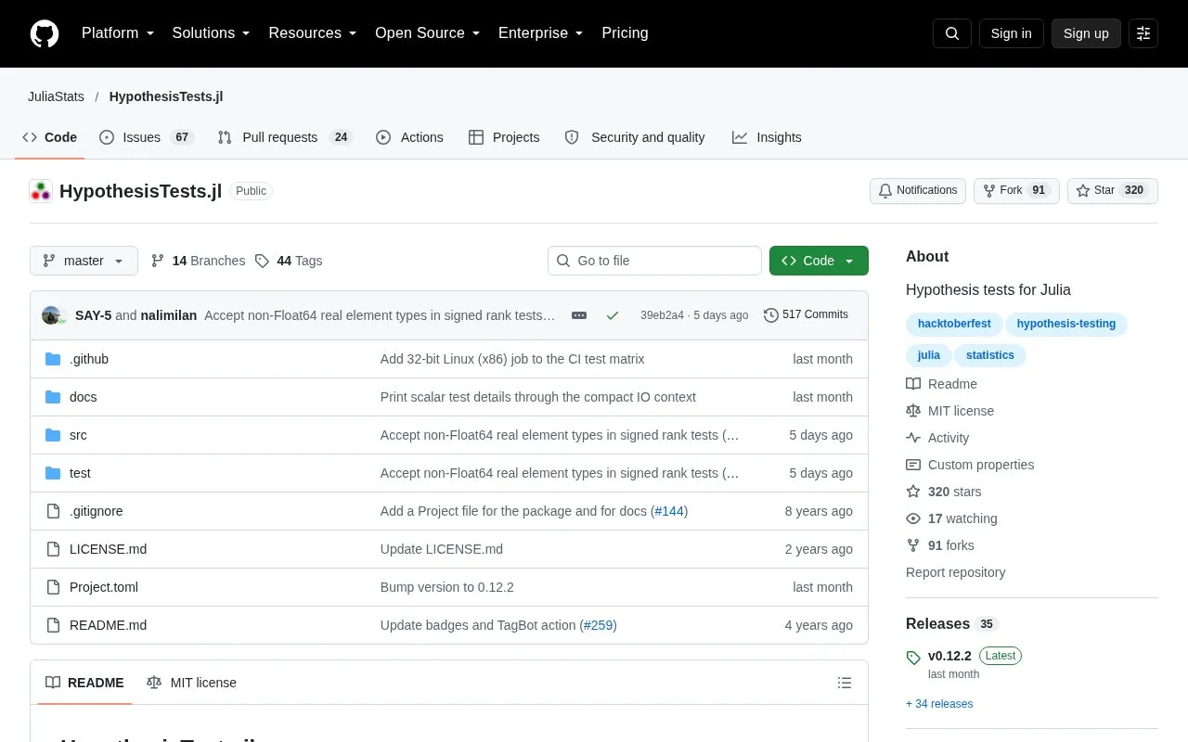This screenshot has width=1188, height=742.
Task: Open the Security and quality tab
Action: pyautogui.click(x=635, y=137)
